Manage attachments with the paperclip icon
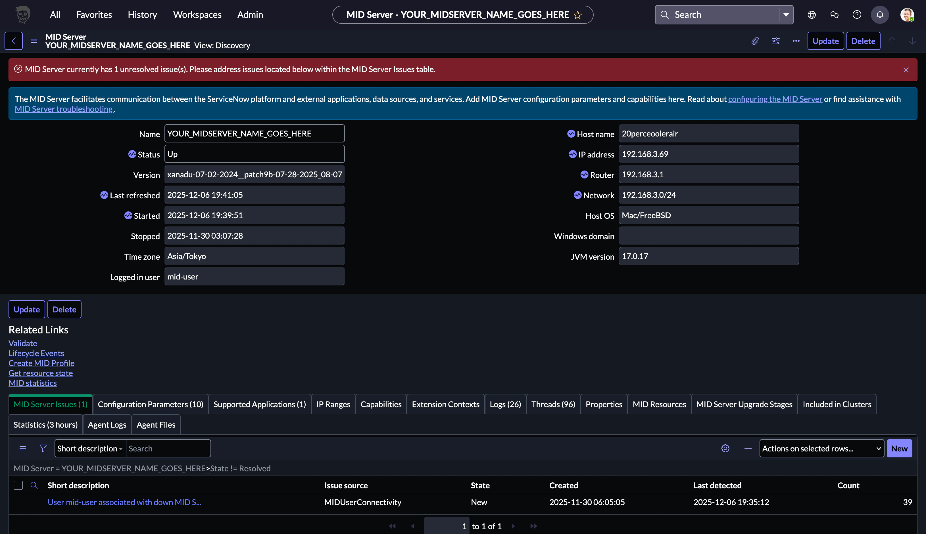 [755, 41]
